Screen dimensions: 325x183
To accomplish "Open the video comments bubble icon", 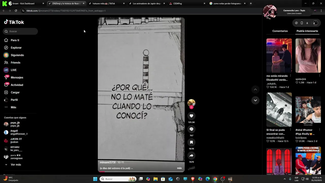I will 191,129.
